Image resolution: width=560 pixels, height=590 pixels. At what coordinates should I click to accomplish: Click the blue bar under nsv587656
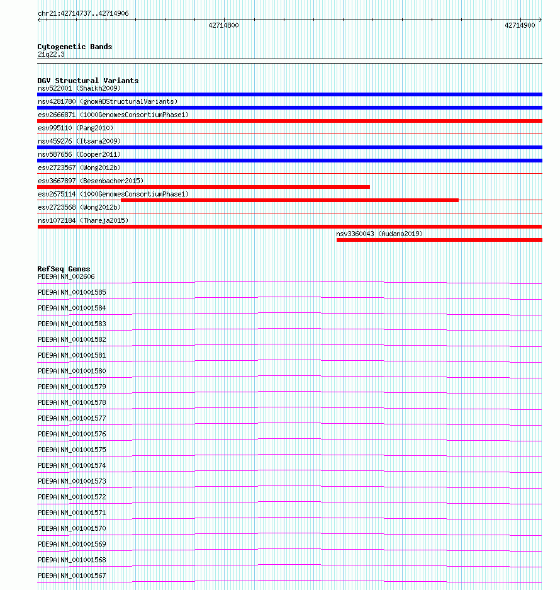tap(289, 161)
